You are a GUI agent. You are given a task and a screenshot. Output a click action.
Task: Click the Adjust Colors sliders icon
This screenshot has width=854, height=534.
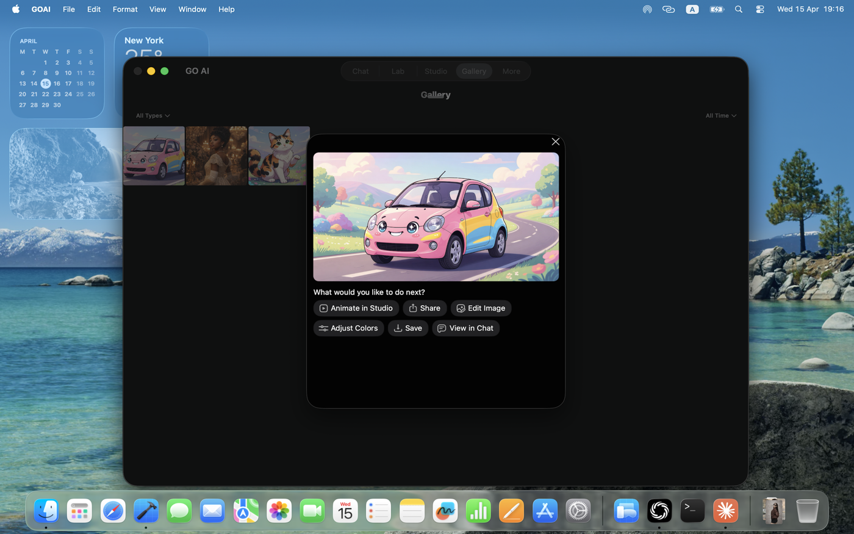[323, 328]
